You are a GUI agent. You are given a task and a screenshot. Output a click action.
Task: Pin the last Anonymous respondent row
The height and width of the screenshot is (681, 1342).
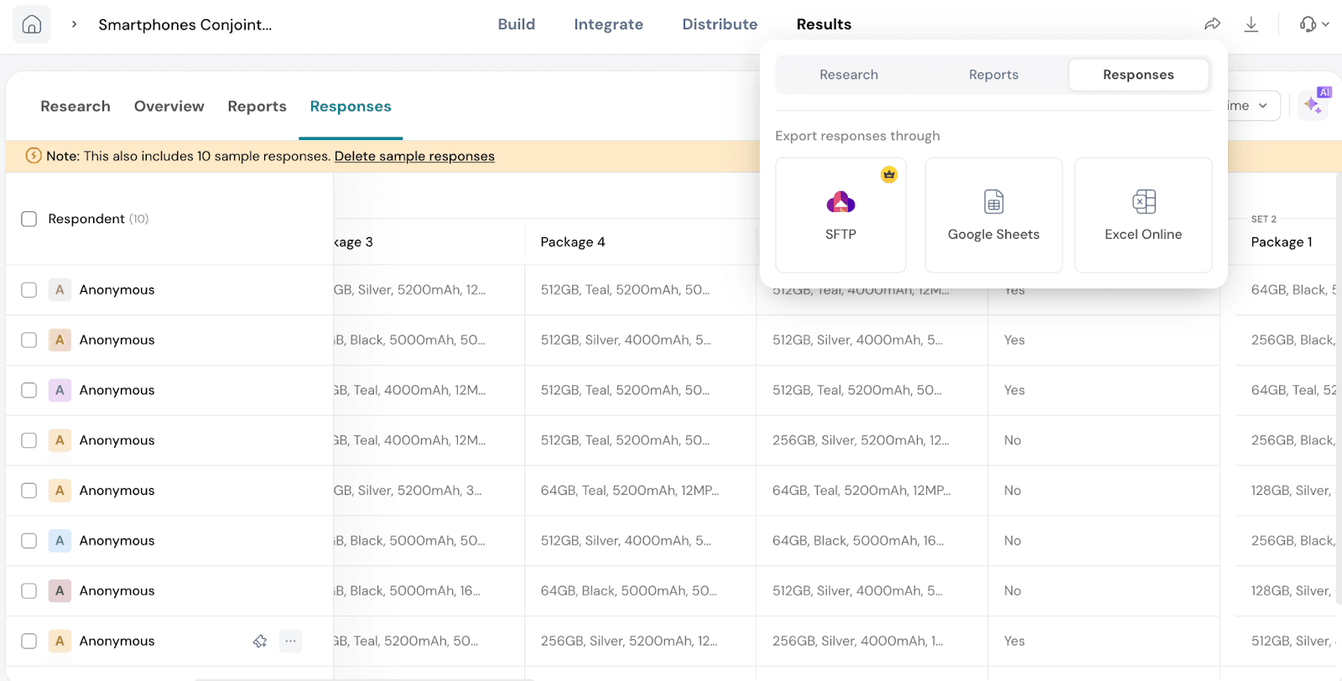coord(260,642)
